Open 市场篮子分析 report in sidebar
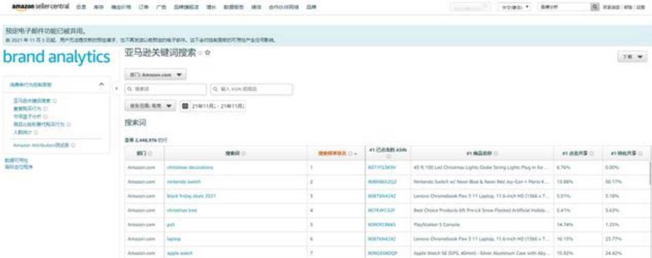 pos(27,117)
